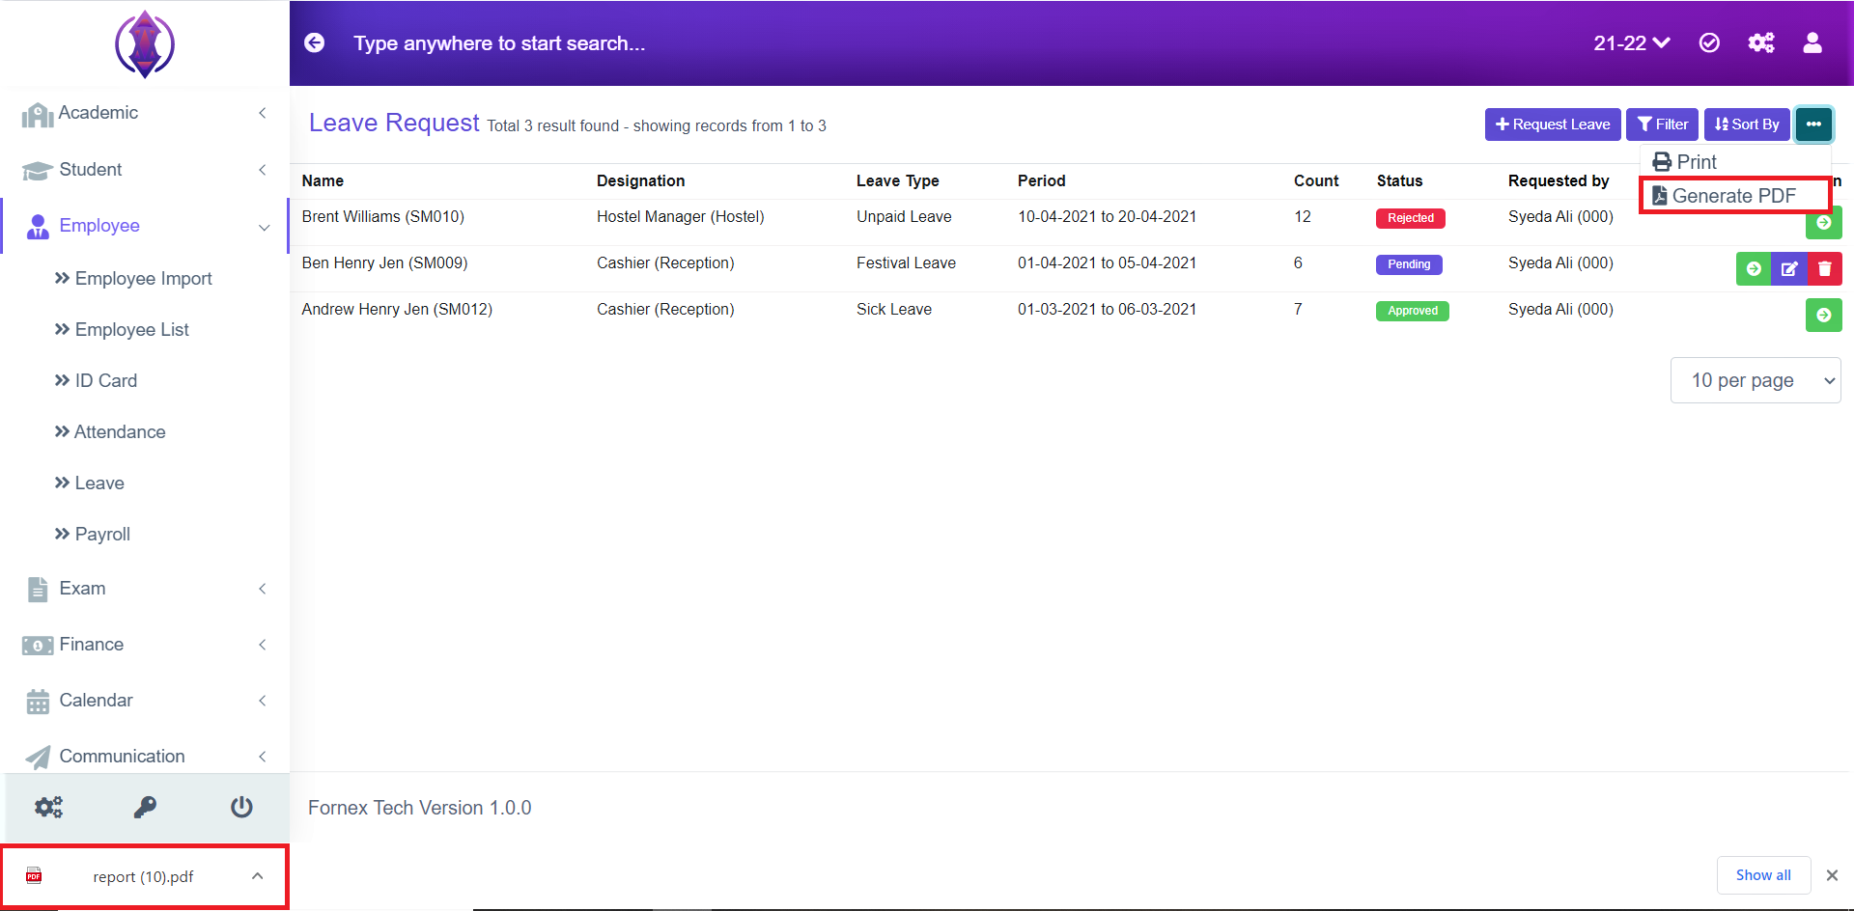Viewport: 1854px width, 911px height.
Task: Open ID Card submenu item
Action: pyautogui.click(x=96, y=381)
